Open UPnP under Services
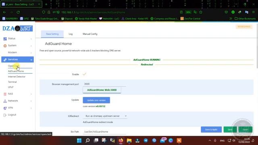This screenshot has height=145, width=258. point(11,87)
